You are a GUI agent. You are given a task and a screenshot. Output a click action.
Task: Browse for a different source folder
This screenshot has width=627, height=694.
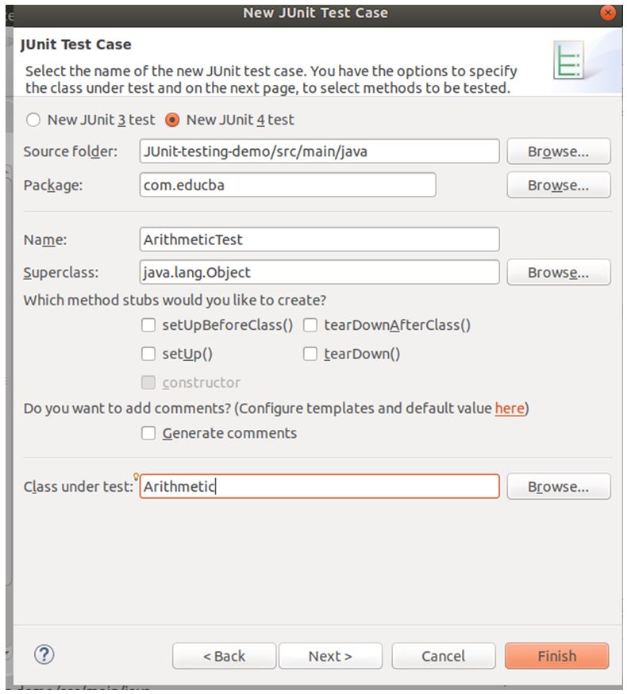[558, 151]
